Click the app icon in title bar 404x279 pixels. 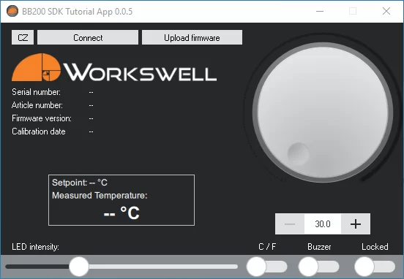coord(12,11)
